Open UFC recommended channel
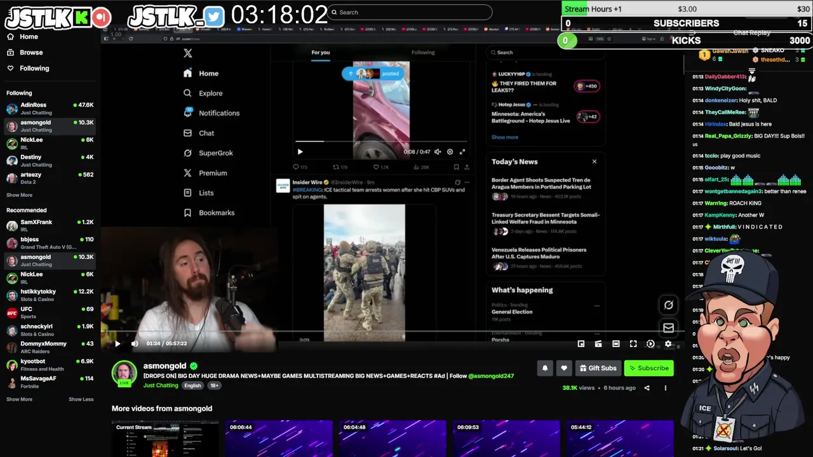The height and width of the screenshot is (457, 813). pyautogui.click(x=50, y=312)
